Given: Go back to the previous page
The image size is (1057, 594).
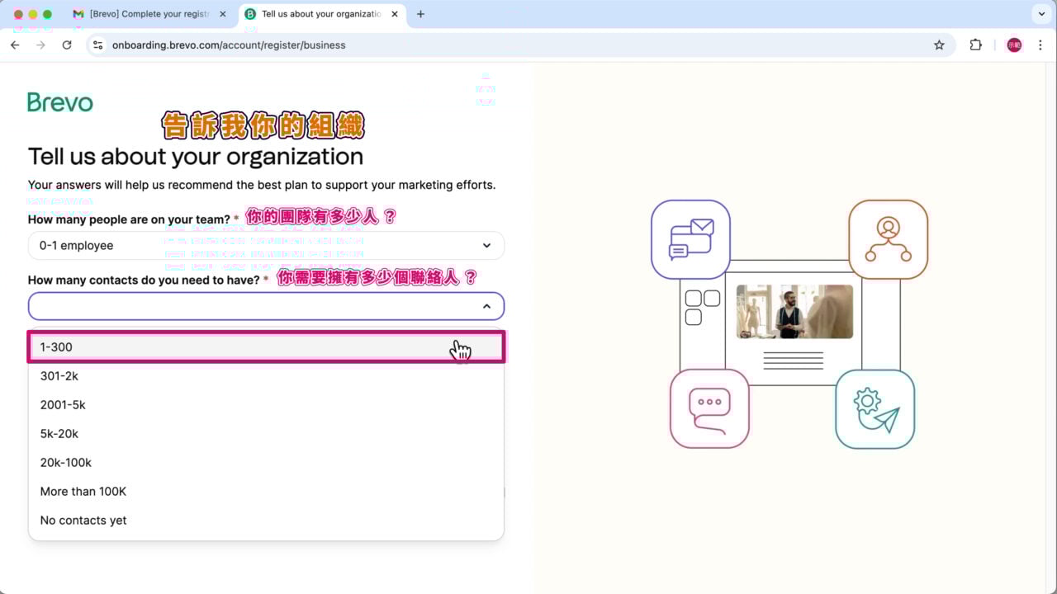Looking at the screenshot, I should (15, 45).
